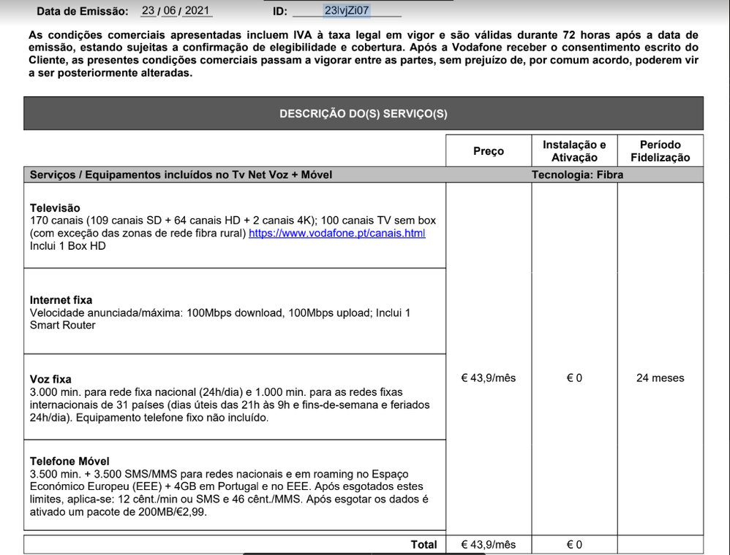Click the year value 2021 in emission date
This screenshot has width=730, height=555.
[x=196, y=11]
